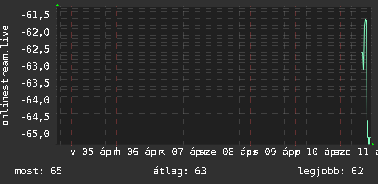
Task: Click the green arrow ending the X axis
Action: (x=373, y=144)
